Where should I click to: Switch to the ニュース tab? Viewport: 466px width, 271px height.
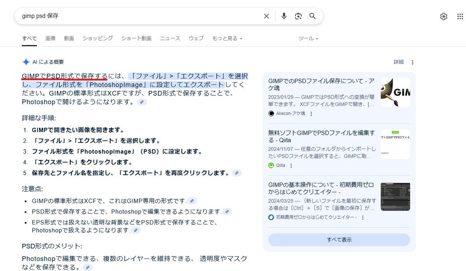click(x=170, y=38)
